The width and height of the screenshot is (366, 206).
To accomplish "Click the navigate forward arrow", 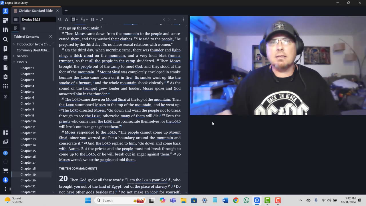I will [169, 19].
